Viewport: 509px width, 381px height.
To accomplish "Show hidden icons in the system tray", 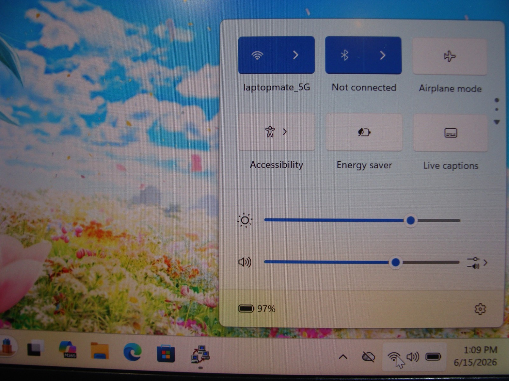I will tap(343, 357).
